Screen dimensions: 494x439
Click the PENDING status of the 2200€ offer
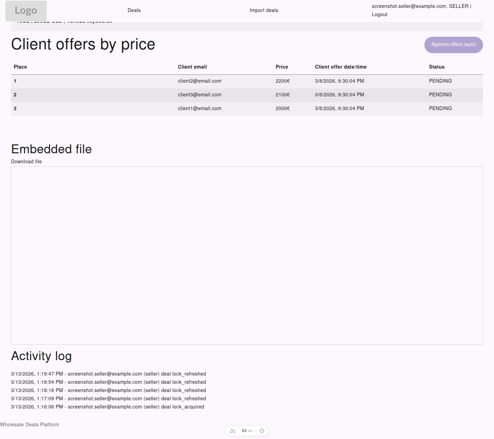[x=440, y=81]
